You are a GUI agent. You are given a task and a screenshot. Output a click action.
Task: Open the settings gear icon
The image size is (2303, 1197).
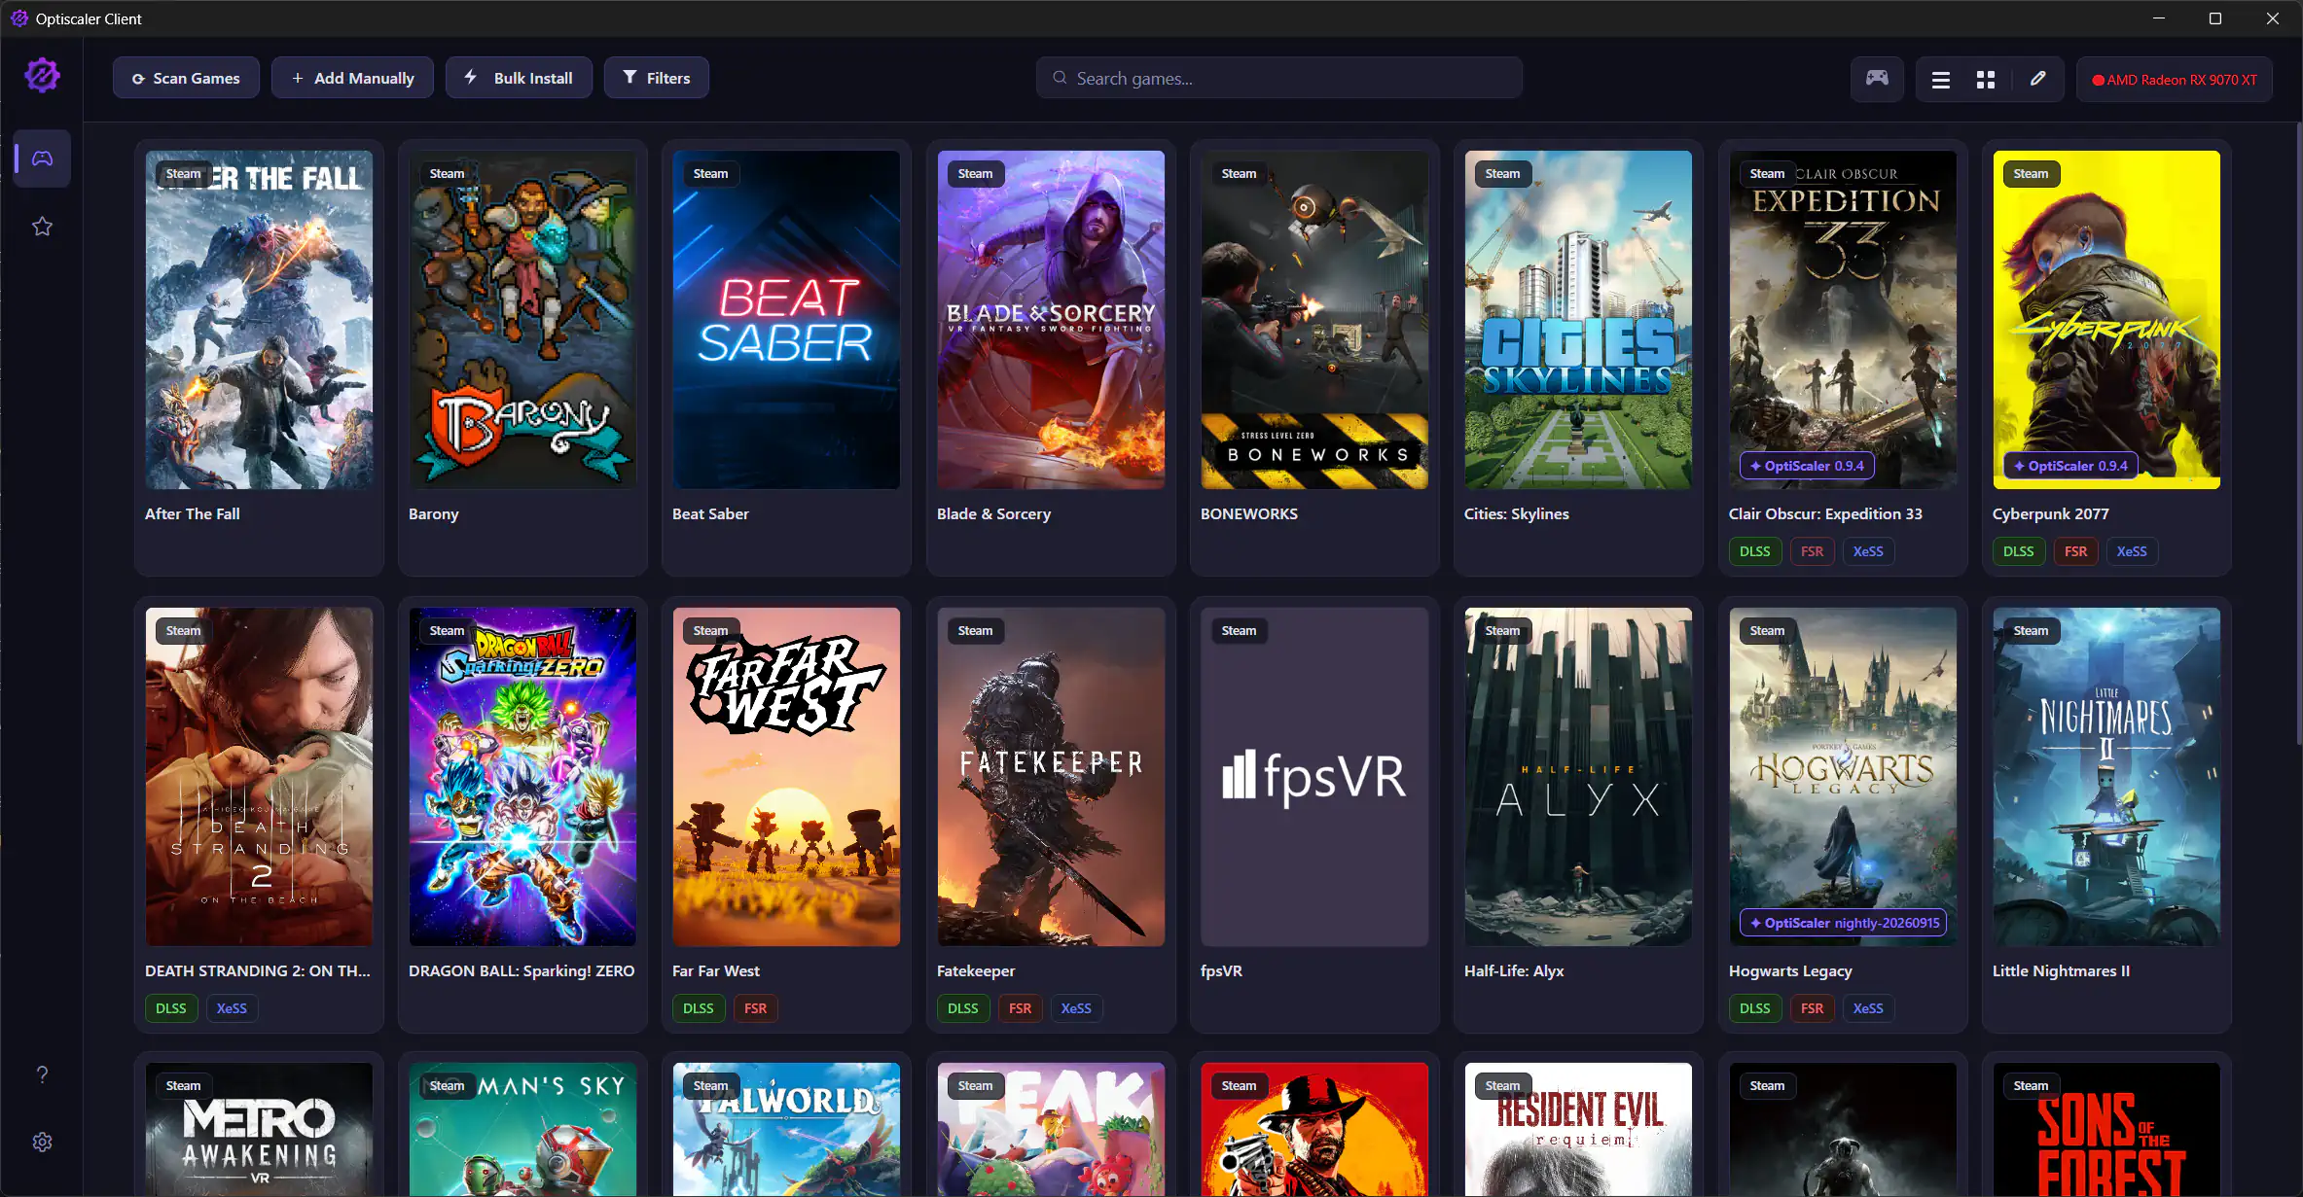click(42, 1143)
